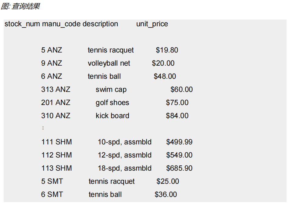
Task: Click the stock_num column header
Action: 22,24
